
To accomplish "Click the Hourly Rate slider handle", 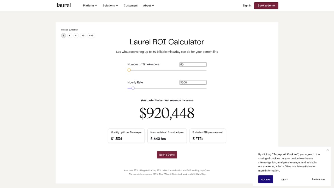I will [133, 88].
